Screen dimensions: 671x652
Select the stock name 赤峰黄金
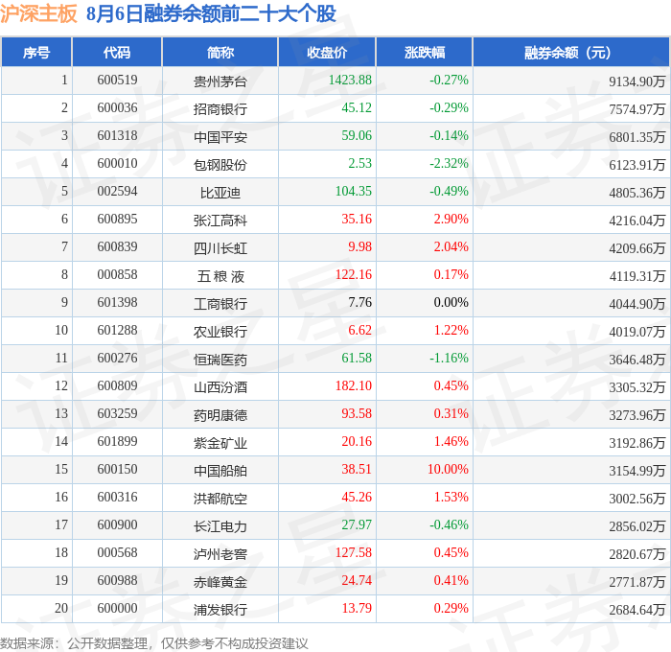220,582
